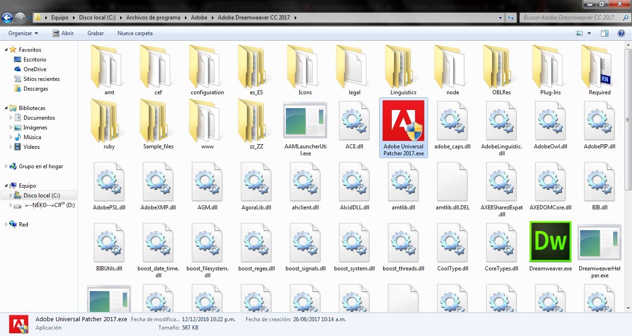This screenshot has width=632, height=336.
Task: Select the AdobeXMP.dll file
Action: click(x=158, y=186)
